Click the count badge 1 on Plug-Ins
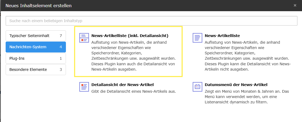The height and width of the screenshot is (122, 302). click(x=61, y=58)
